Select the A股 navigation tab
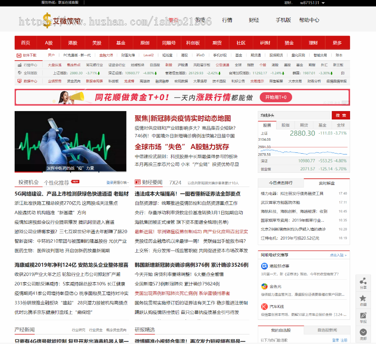Screen dimensions: 376x344 pyautogui.click(x=49, y=43)
